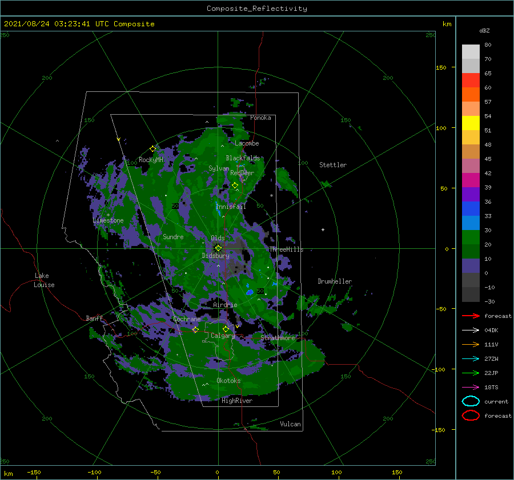Click the RockyMH label
This screenshot has width=514, height=480.
[151, 160]
